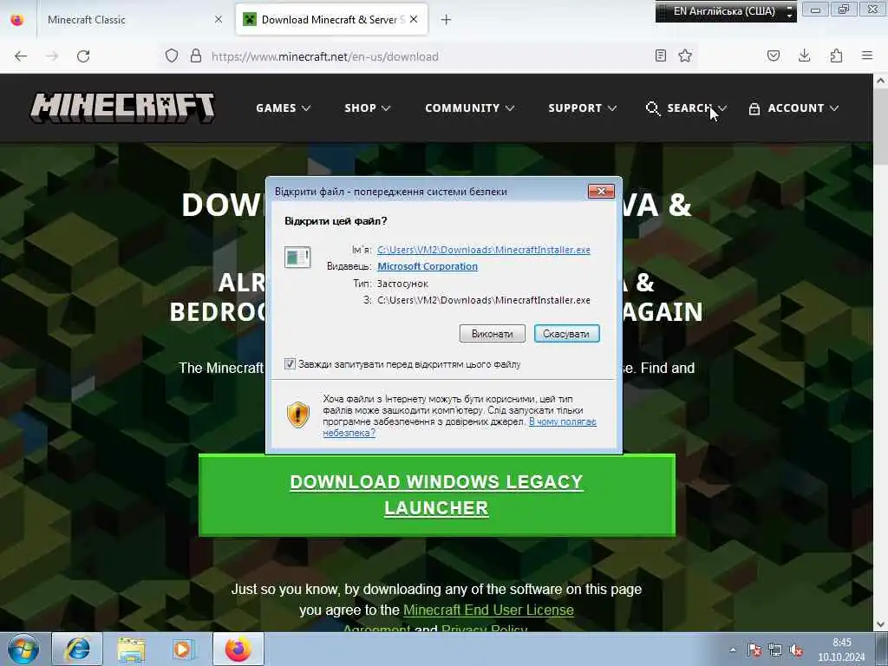The image size is (888, 666).
Task: Untick always ask before opening this file
Action: 290,364
